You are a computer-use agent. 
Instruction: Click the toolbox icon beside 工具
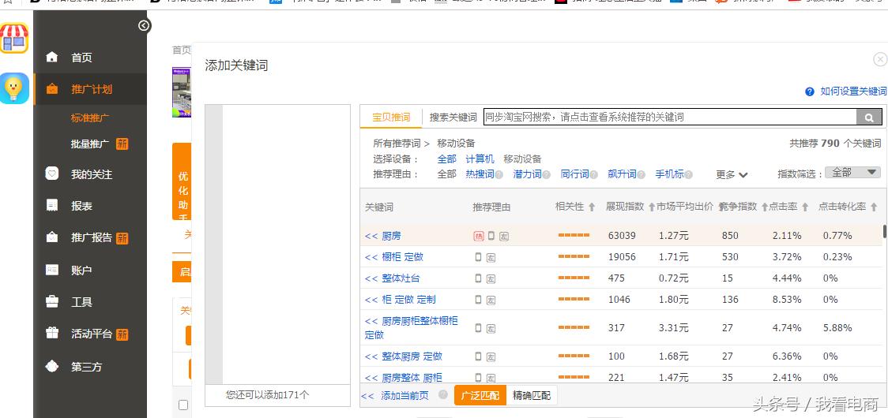pos(52,301)
